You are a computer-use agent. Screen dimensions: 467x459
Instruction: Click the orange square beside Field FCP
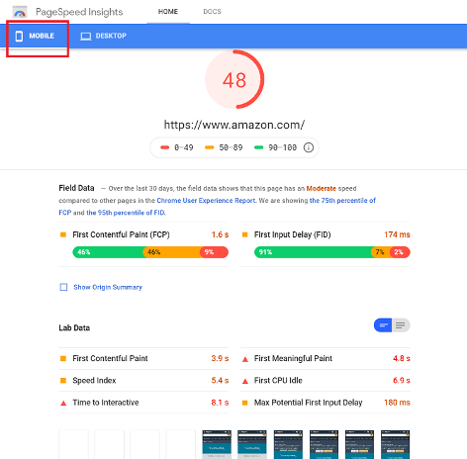point(63,234)
